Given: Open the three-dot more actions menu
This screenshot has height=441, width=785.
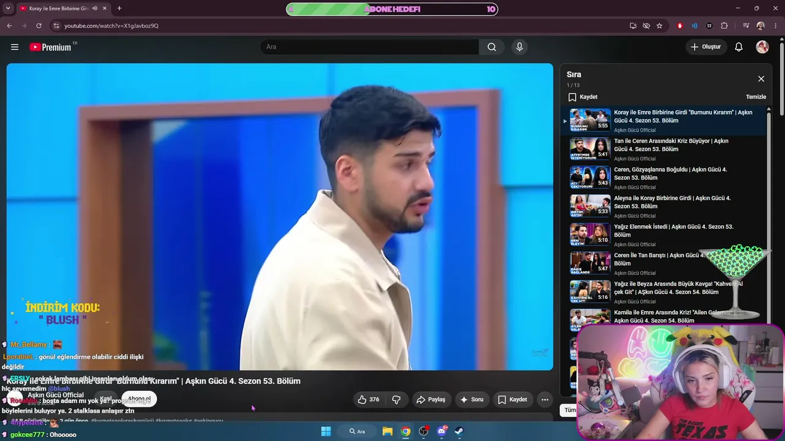Looking at the screenshot, I should [545, 399].
